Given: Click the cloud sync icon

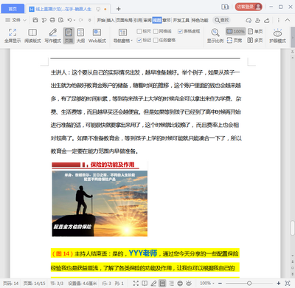Looking at the screenshot, I should click(249, 20).
